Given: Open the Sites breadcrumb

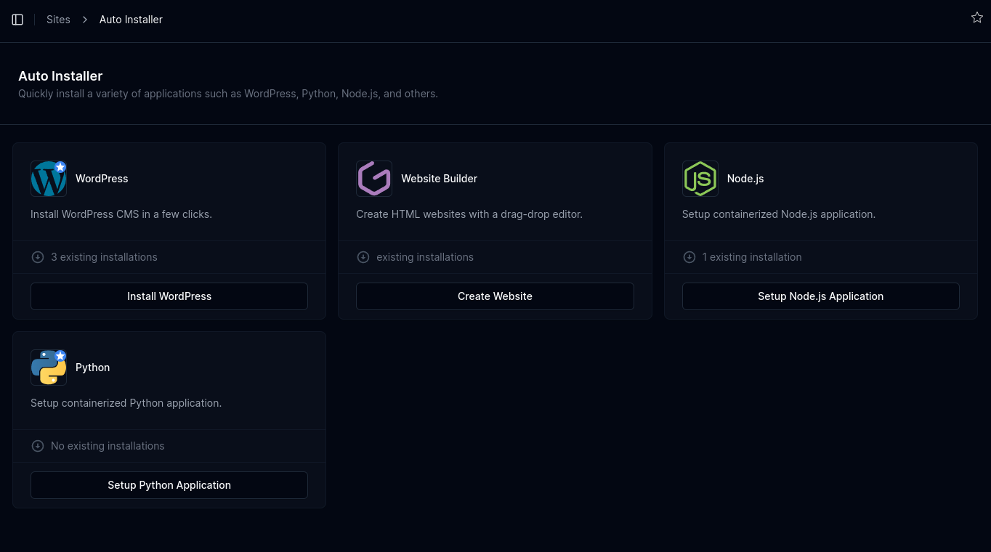Looking at the screenshot, I should click(58, 20).
